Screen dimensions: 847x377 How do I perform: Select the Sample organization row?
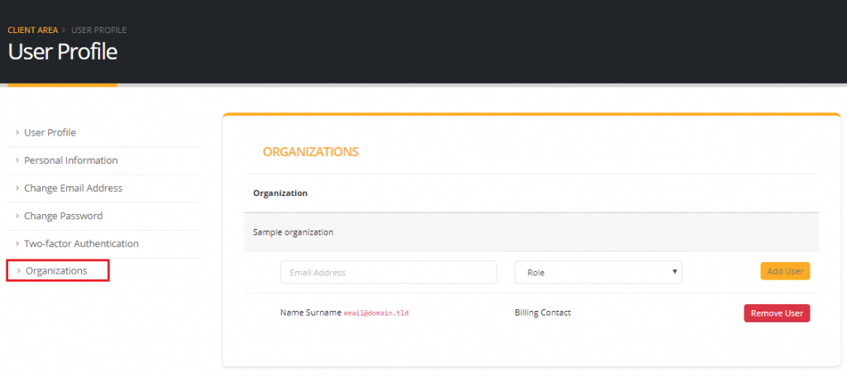click(293, 232)
